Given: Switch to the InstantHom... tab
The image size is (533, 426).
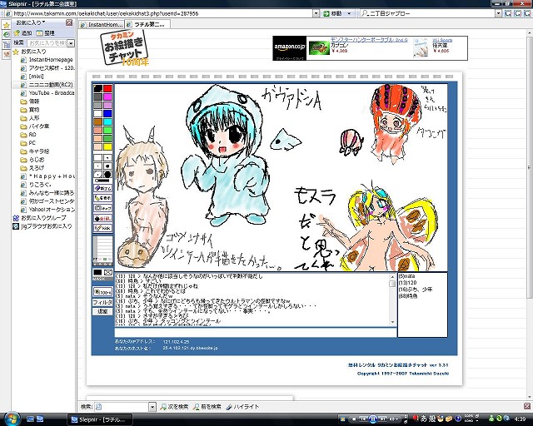Looking at the screenshot, I should 102,24.
